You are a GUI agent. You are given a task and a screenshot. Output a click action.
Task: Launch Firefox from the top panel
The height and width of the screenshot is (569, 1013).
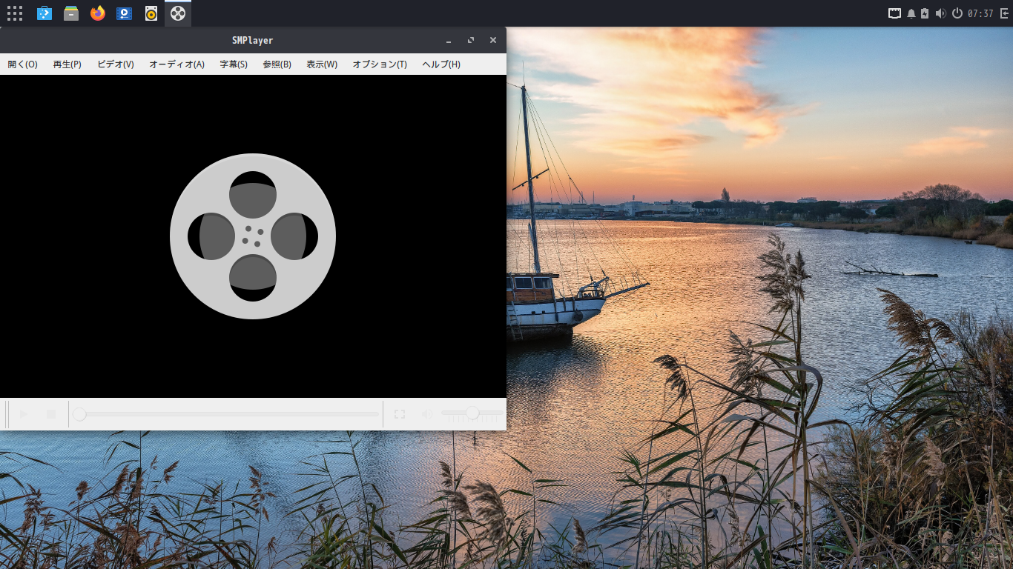(x=98, y=13)
